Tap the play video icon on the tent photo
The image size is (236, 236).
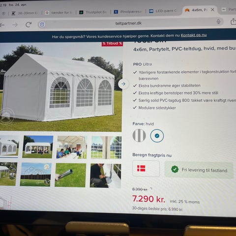6,117
